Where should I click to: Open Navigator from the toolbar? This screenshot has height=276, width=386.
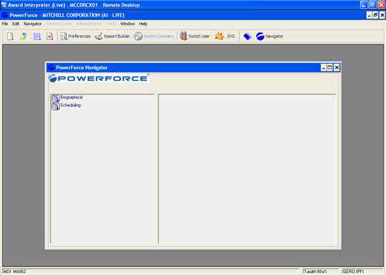[x=269, y=36]
